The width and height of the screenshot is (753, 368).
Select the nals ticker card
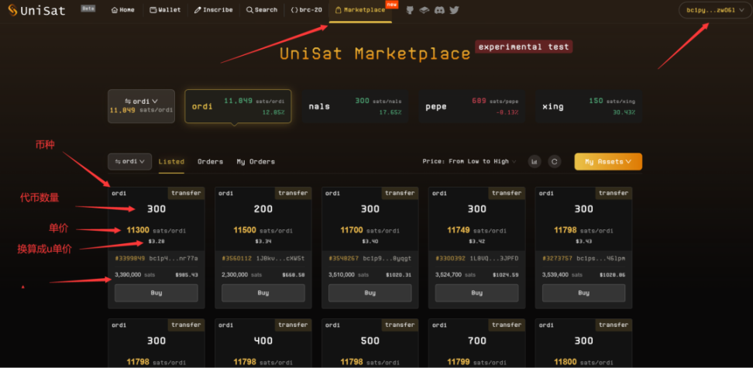coord(356,106)
